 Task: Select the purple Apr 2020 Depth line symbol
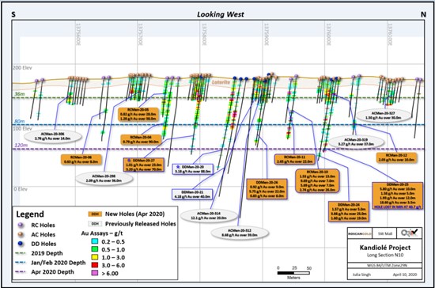21,272
